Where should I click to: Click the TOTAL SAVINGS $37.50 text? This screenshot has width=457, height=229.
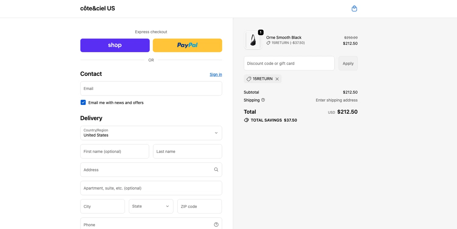[x=274, y=120]
